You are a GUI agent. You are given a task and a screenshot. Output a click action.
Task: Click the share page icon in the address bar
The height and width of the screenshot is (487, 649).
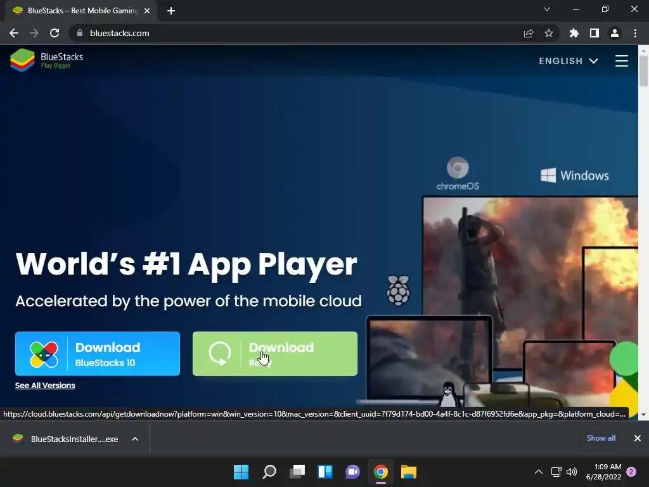pyautogui.click(x=529, y=33)
